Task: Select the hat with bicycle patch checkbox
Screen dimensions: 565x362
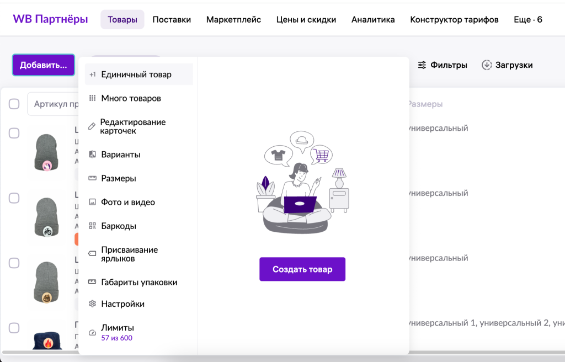Action: (14, 198)
